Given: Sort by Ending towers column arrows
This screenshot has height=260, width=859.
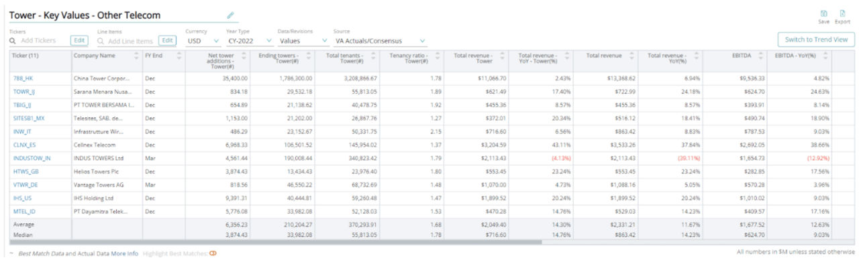Looking at the screenshot, I should point(309,56).
